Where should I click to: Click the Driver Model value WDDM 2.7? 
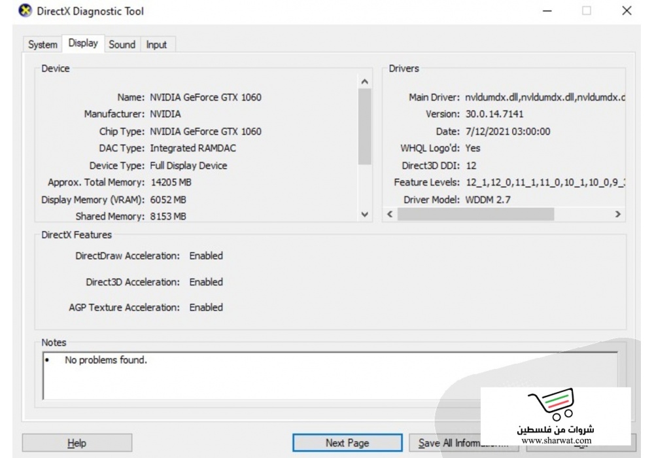(x=488, y=200)
